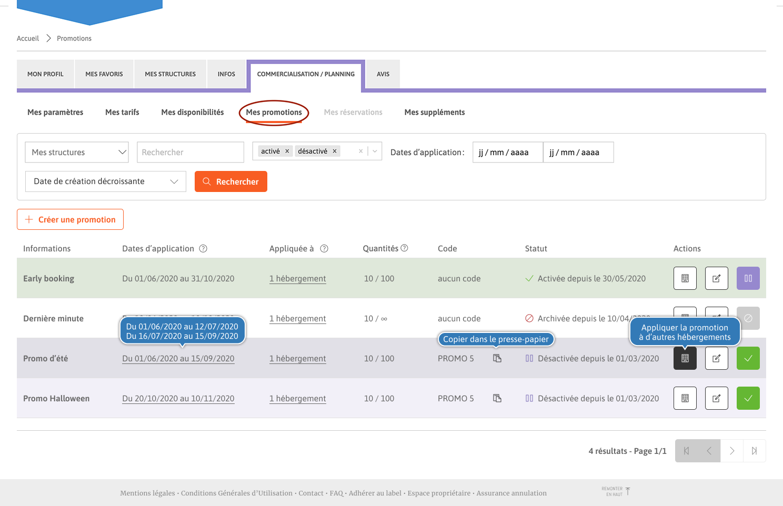Click the start application date field
Image resolution: width=783 pixels, height=506 pixels.
(508, 152)
